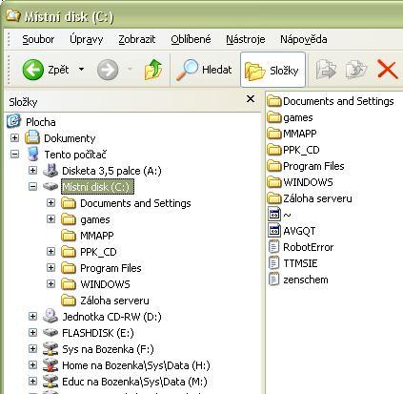403x394 pixels.
Task: Select Documents and Settings folder in file list
Action: (x=331, y=101)
